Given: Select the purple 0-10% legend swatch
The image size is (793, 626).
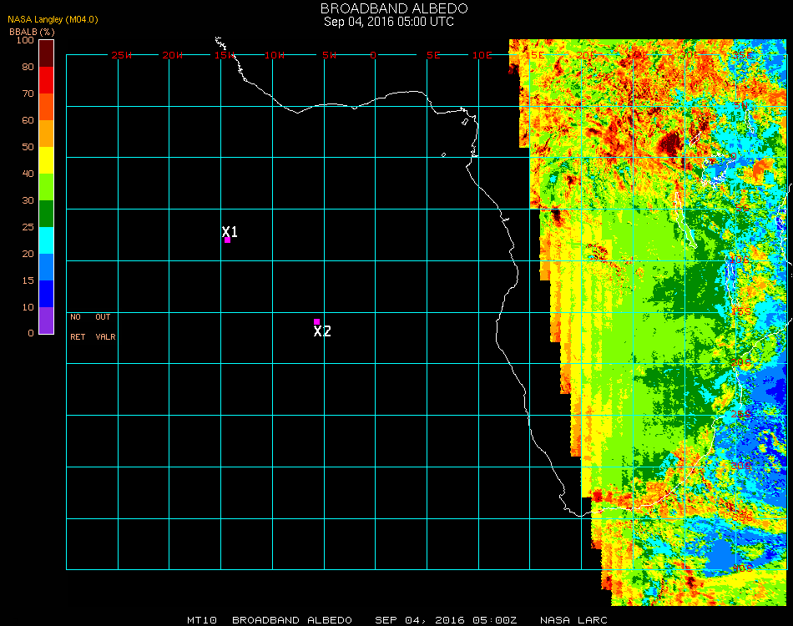Looking at the screenshot, I should click(46, 320).
